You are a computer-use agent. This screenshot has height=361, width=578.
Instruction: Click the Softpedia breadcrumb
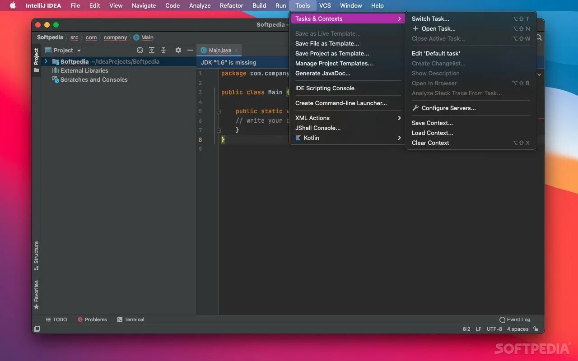point(50,37)
